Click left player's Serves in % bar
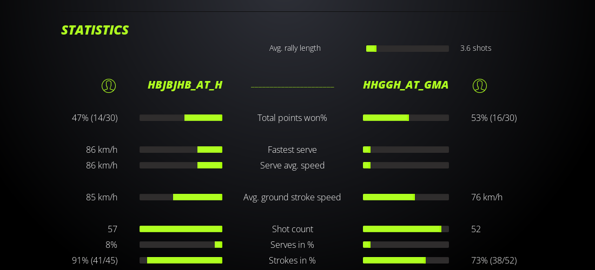Screen dimensions: 595x270 (181, 245)
